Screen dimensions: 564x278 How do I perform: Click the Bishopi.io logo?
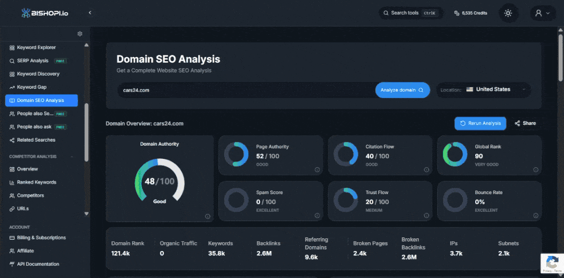[x=45, y=13]
